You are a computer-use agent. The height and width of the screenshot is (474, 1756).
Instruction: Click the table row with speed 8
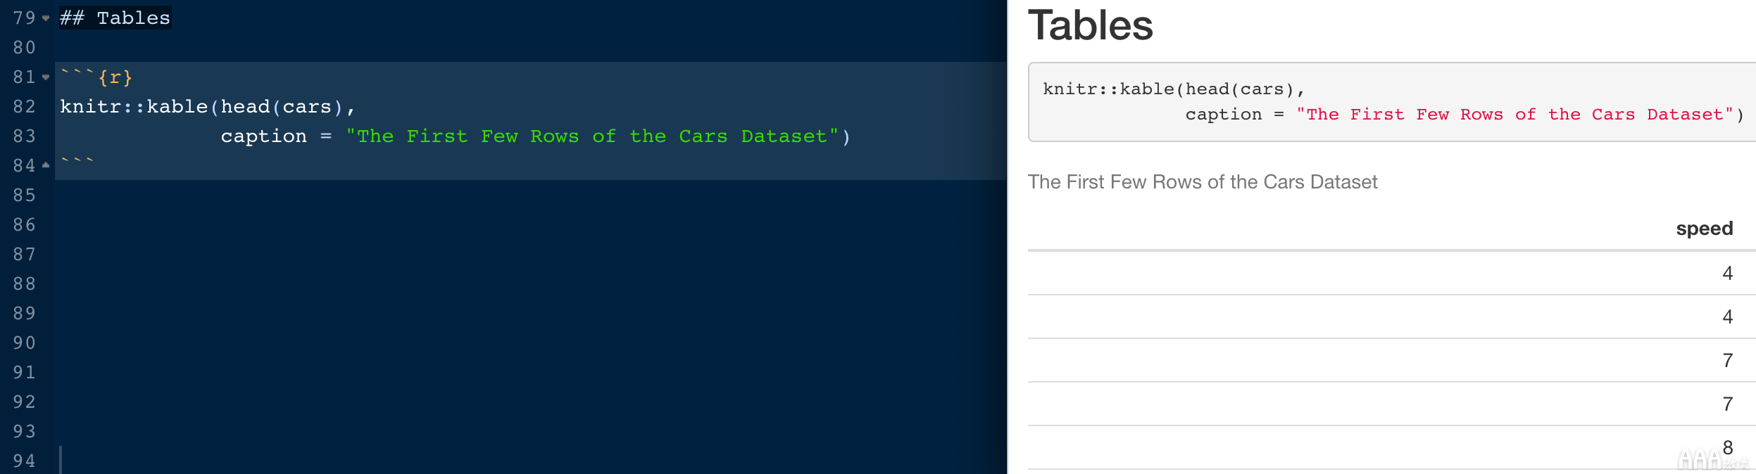(1392, 447)
